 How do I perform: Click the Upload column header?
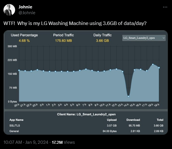(112, 120)
